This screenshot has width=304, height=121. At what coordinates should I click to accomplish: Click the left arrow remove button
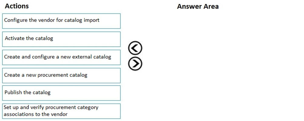(135, 48)
